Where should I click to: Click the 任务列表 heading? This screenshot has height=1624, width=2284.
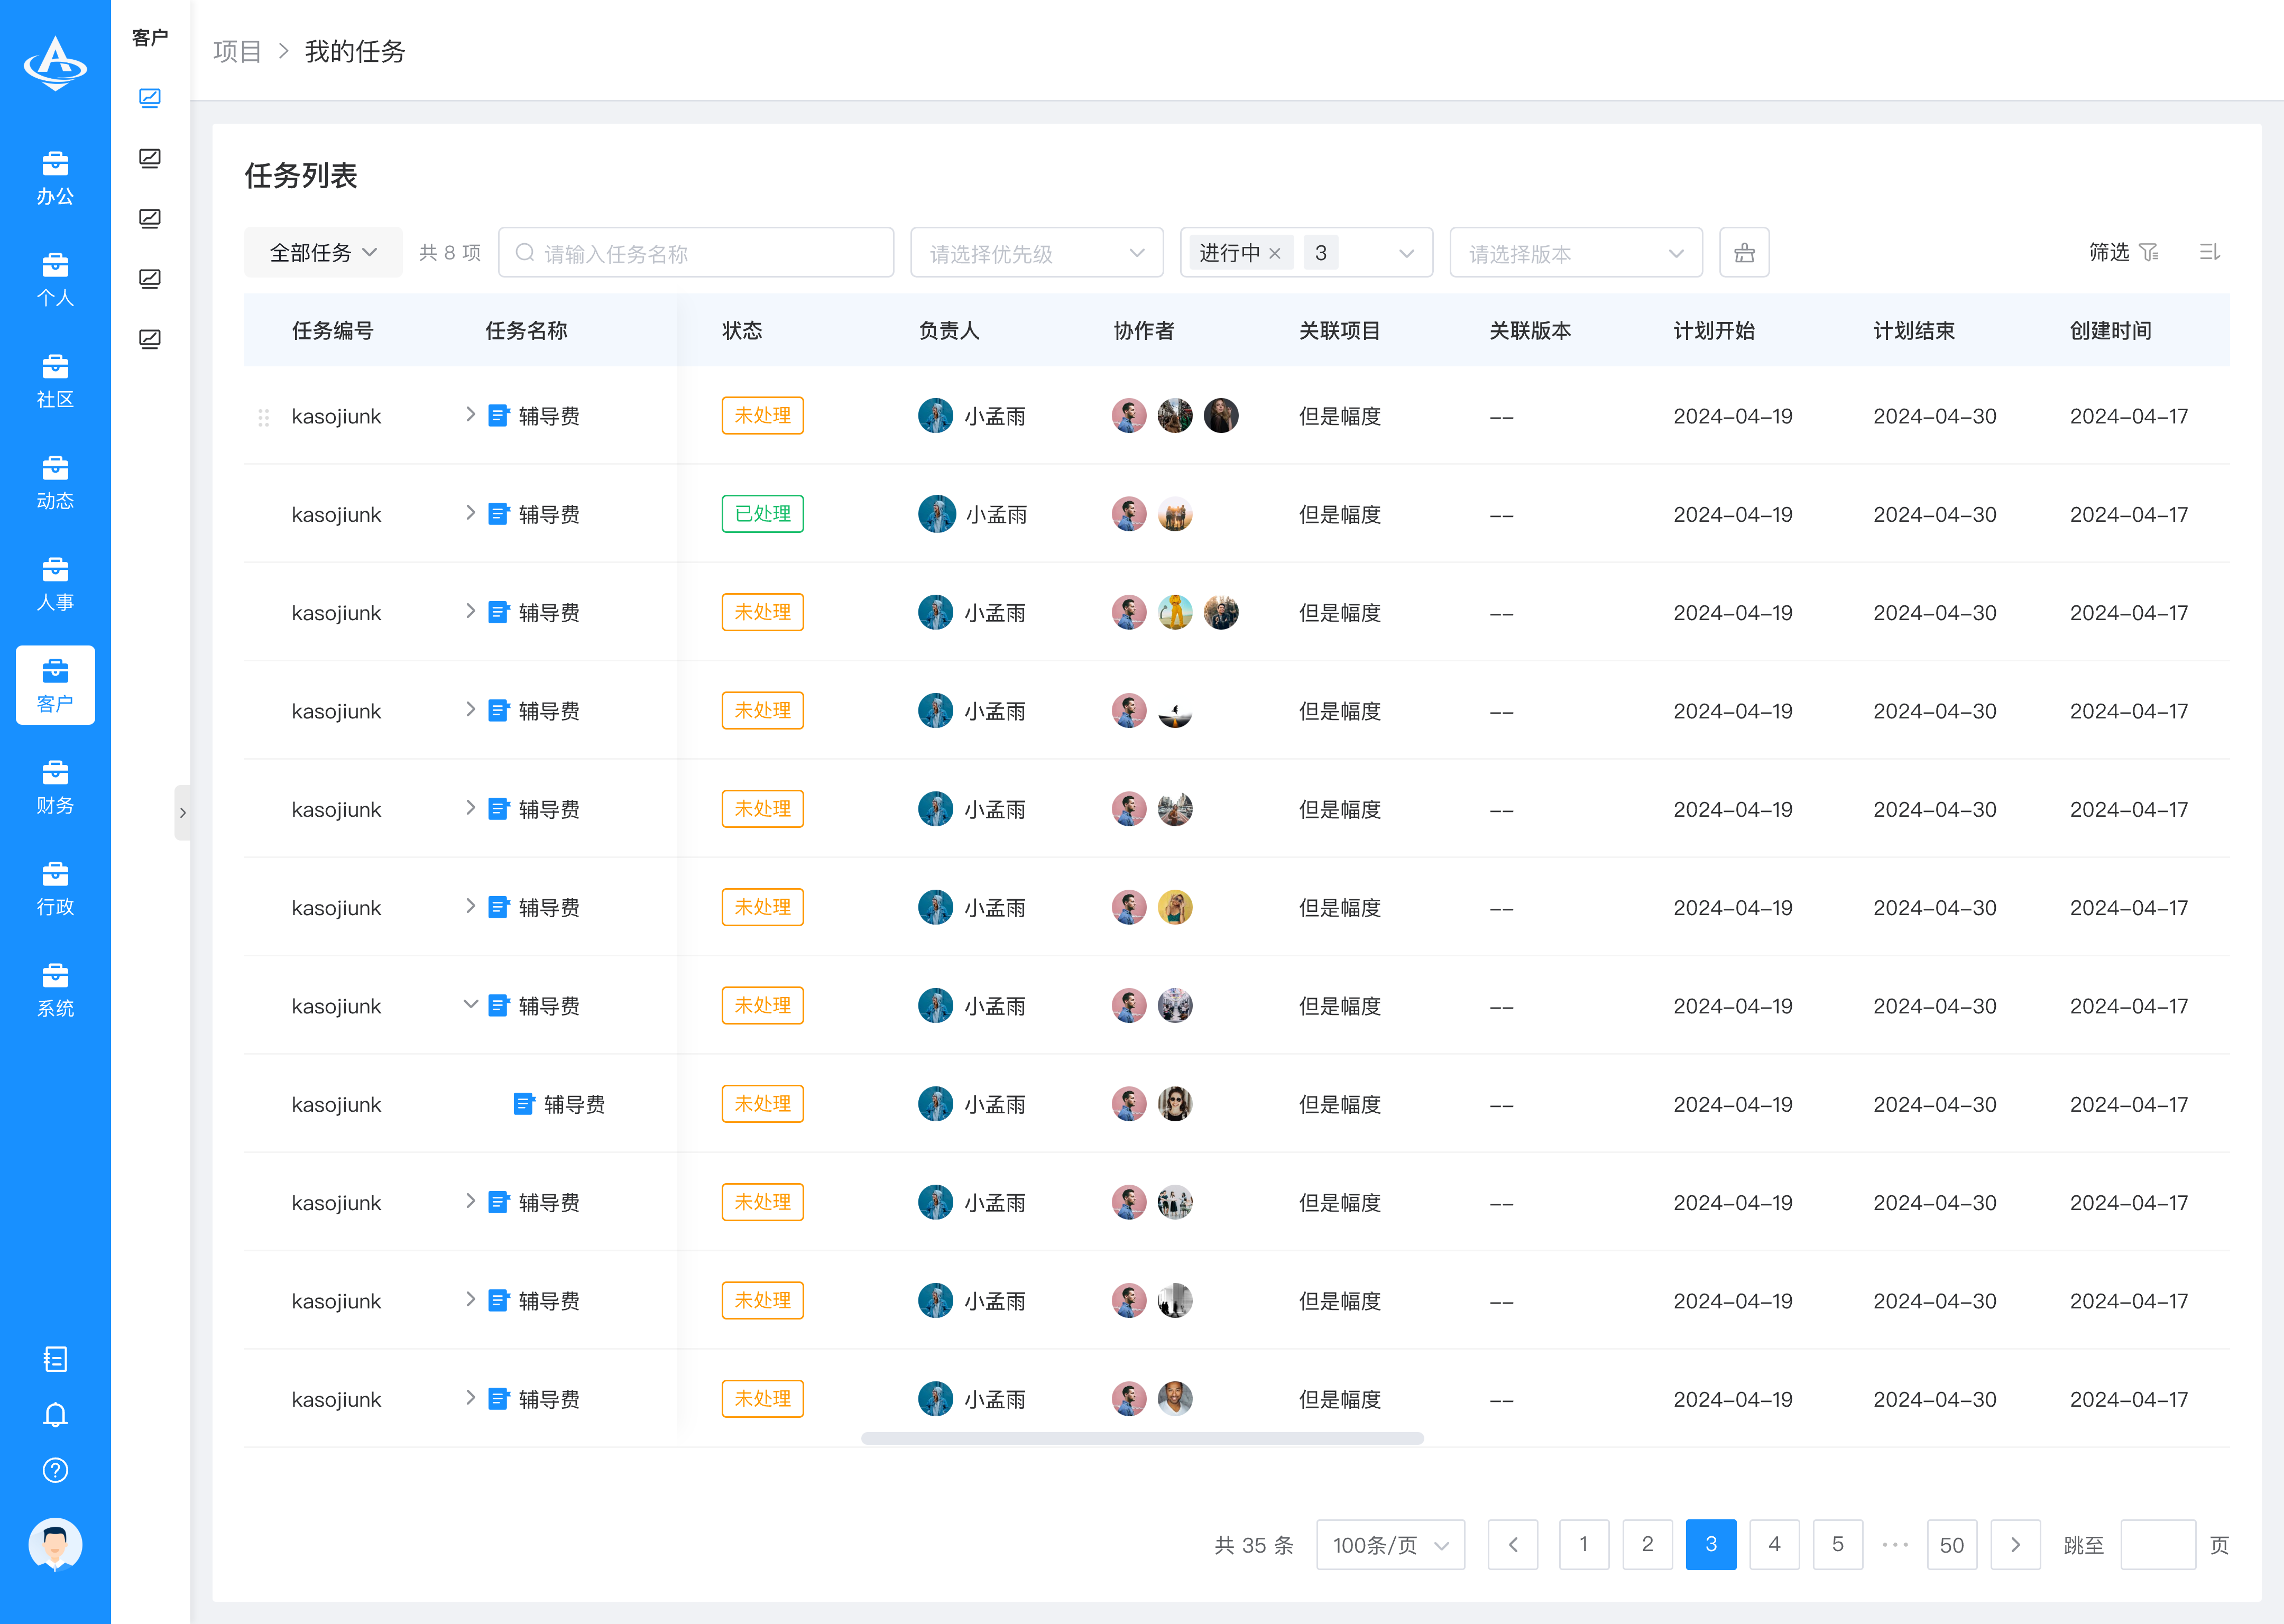(x=301, y=176)
